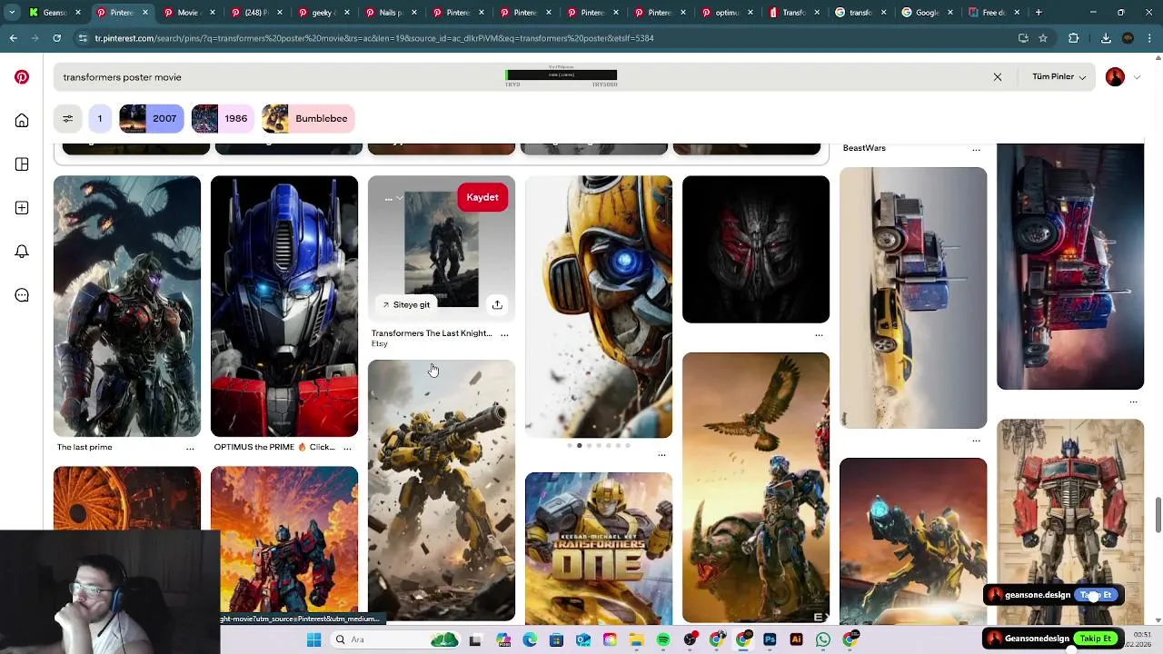The width and height of the screenshot is (1163, 654).
Task: Open Photoshop from the taskbar
Action: (x=770, y=640)
